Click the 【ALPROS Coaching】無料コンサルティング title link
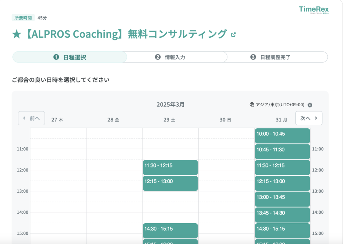This screenshot has width=343, height=244. coord(119,34)
